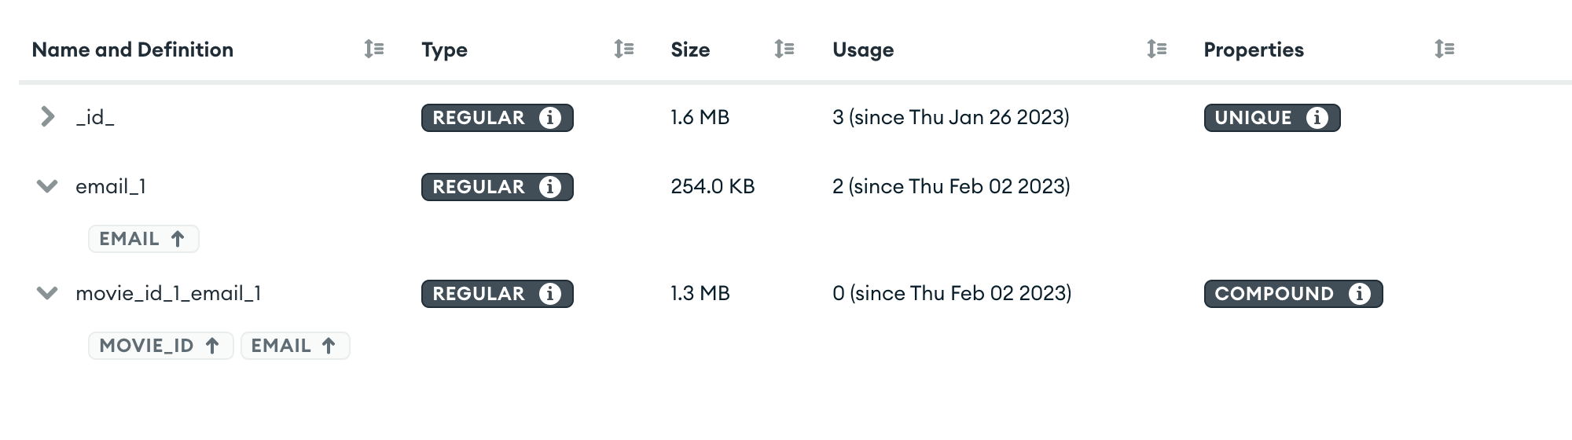This screenshot has width=1572, height=440.
Task: Sort indexes by Size icon
Action: coord(784,49)
